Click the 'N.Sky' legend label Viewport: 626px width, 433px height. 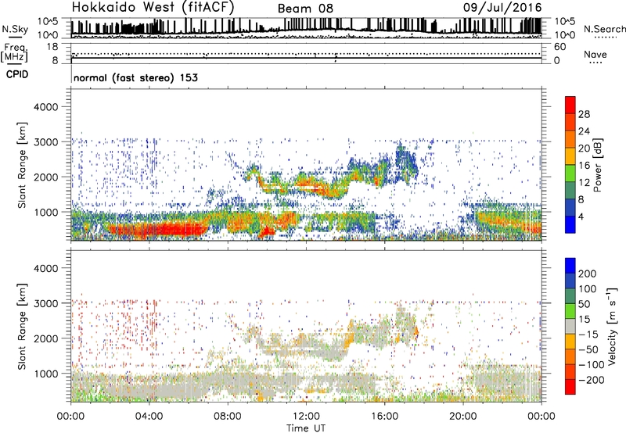[x=15, y=29]
